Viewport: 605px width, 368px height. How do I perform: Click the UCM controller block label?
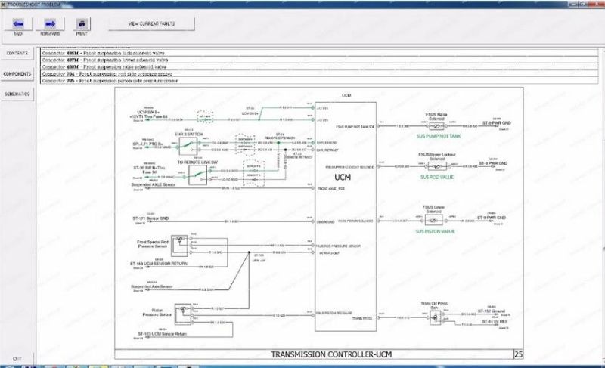[343, 178]
